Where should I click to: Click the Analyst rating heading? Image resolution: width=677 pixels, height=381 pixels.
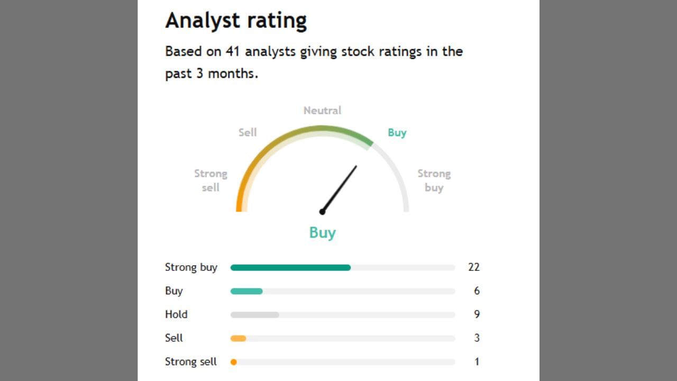[x=236, y=21]
